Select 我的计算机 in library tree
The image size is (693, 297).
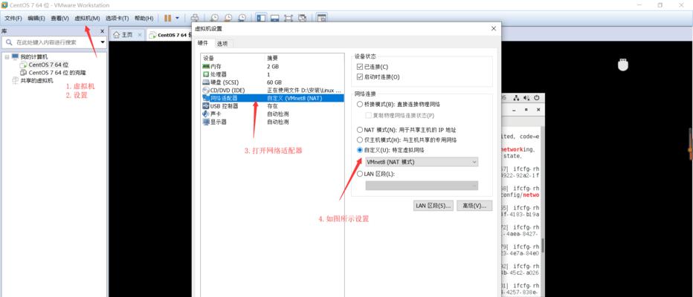(33, 57)
